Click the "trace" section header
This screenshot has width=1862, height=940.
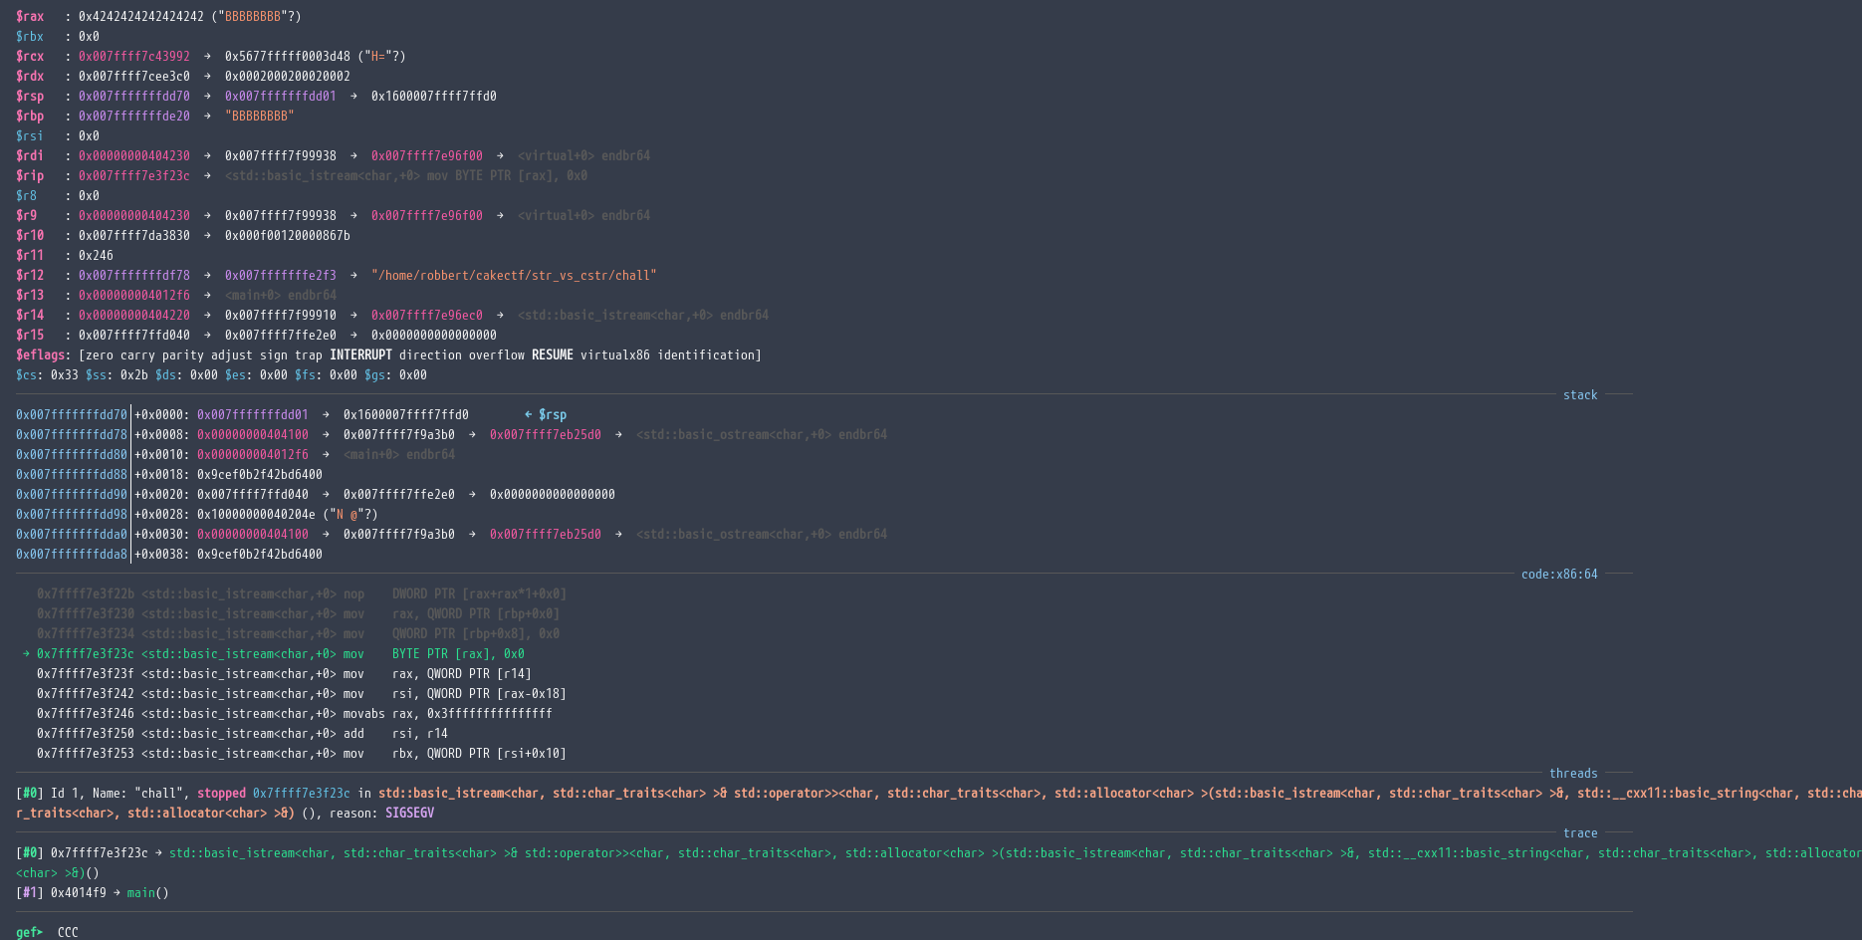pos(1579,832)
